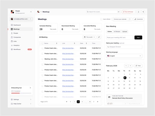Click the People sidebar icon
155x116 pixels.
[12, 33]
